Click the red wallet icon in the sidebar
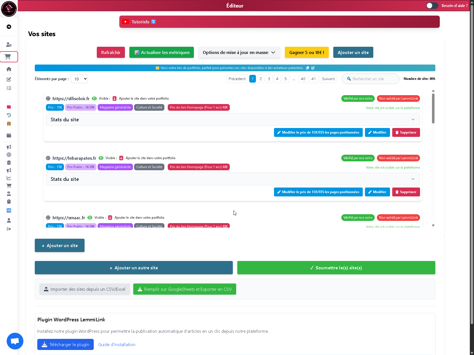Viewport: 474px width, 355px height. [x=9, y=107]
